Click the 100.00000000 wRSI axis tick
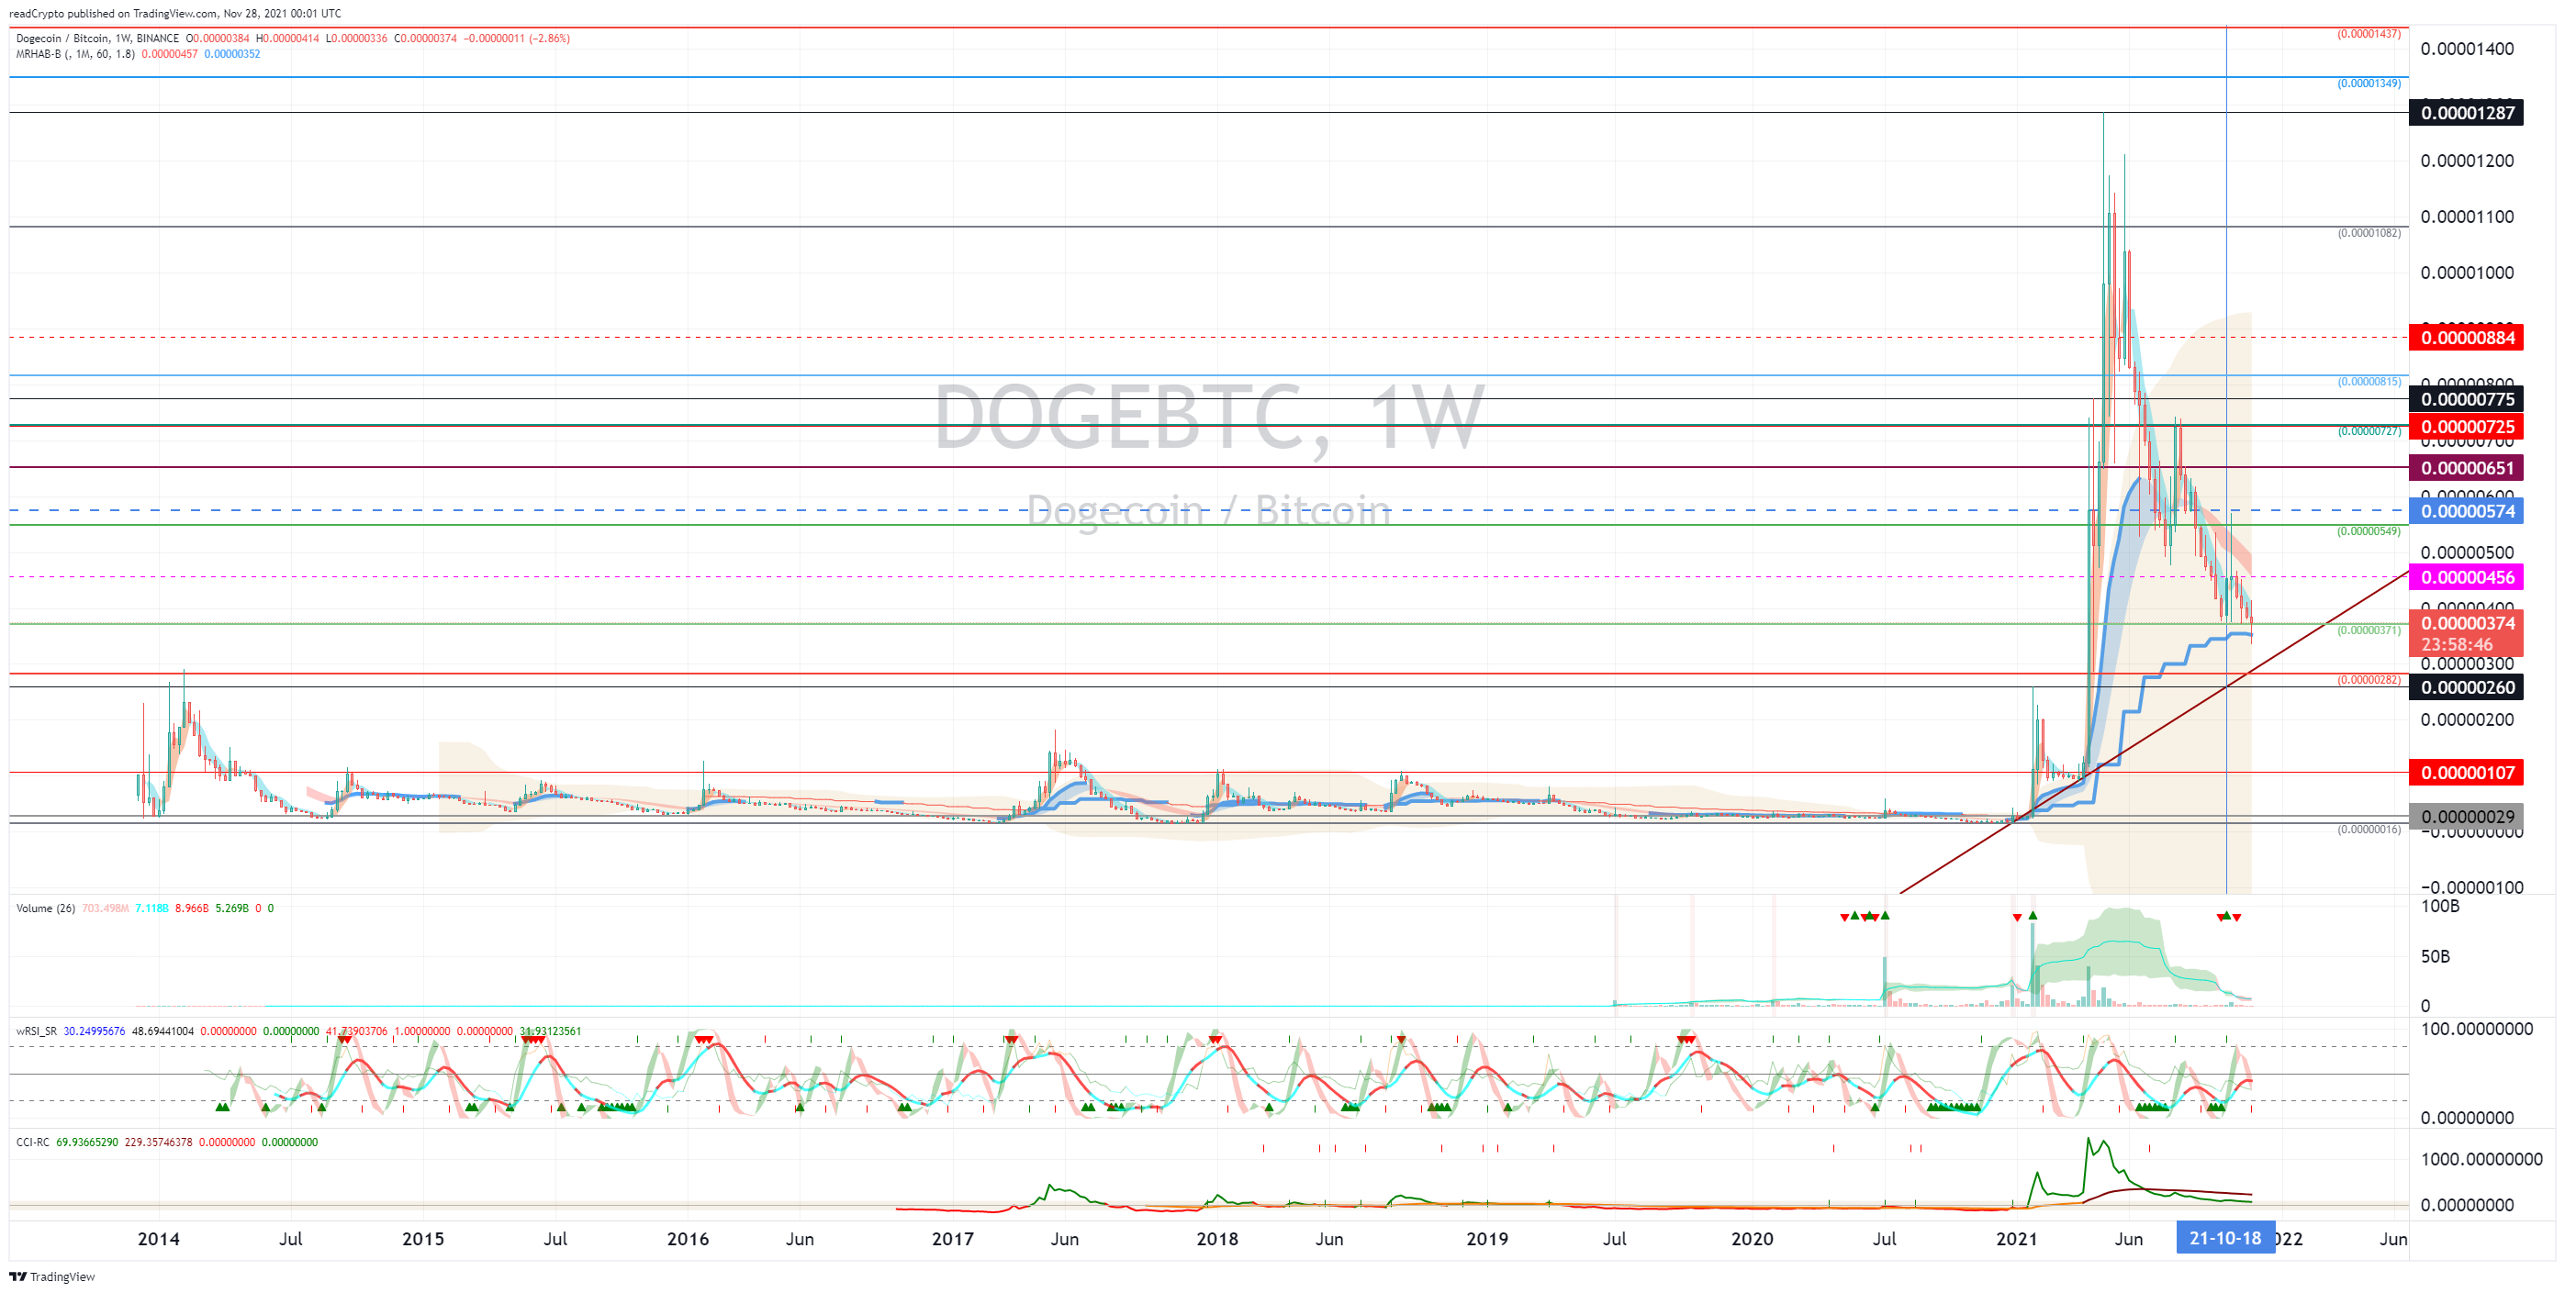Image resolution: width=2565 pixels, height=1293 pixels. click(2476, 1030)
